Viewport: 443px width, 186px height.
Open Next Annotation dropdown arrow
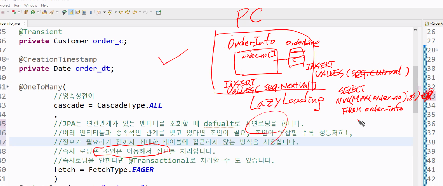pyautogui.click(x=104, y=12)
